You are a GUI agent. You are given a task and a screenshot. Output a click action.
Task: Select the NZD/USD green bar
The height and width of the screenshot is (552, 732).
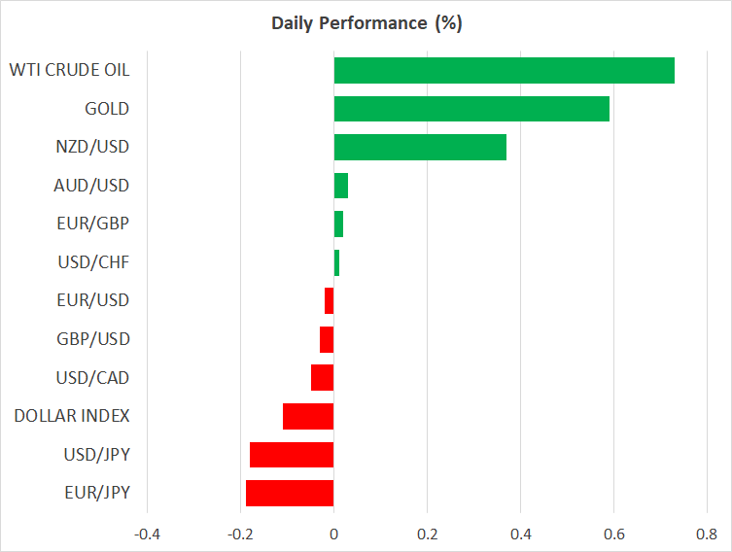click(420, 147)
